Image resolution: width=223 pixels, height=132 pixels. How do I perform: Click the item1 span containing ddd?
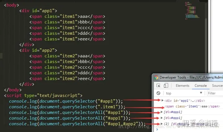pyautogui.click(x=67, y=33)
